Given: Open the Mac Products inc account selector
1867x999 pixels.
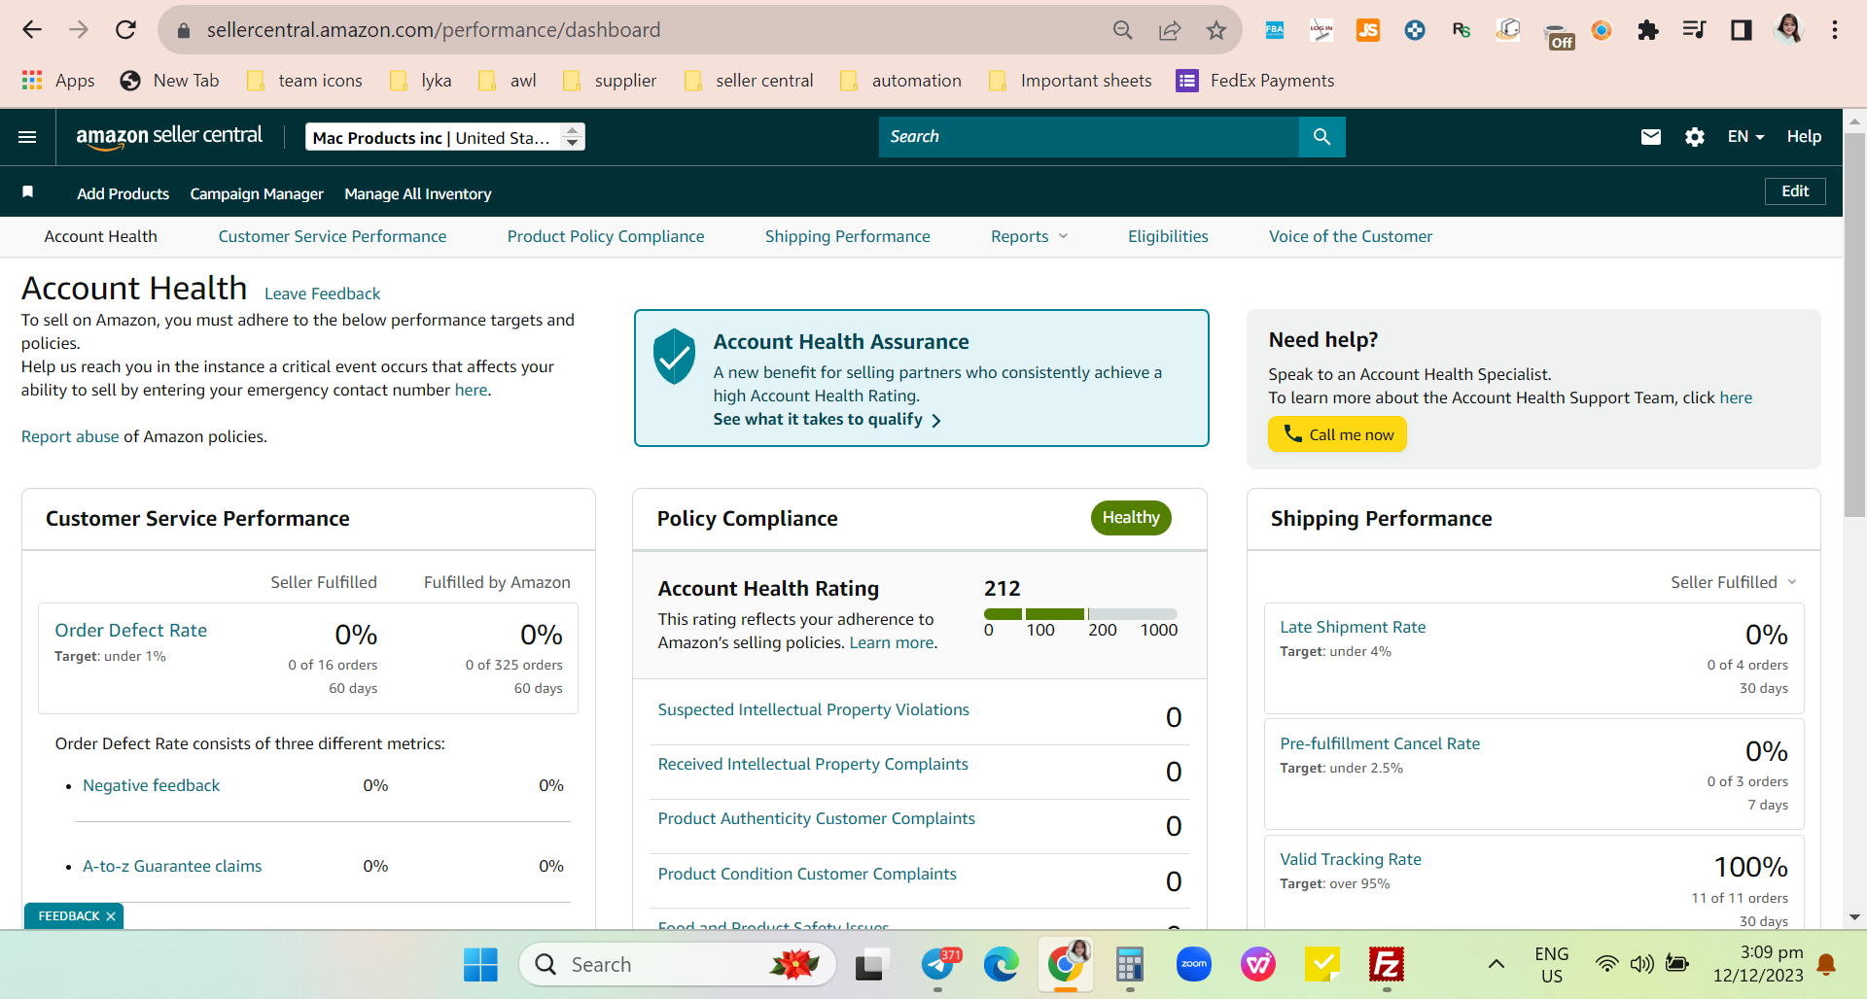Looking at the screenshot, I should (x=445, y=137).
